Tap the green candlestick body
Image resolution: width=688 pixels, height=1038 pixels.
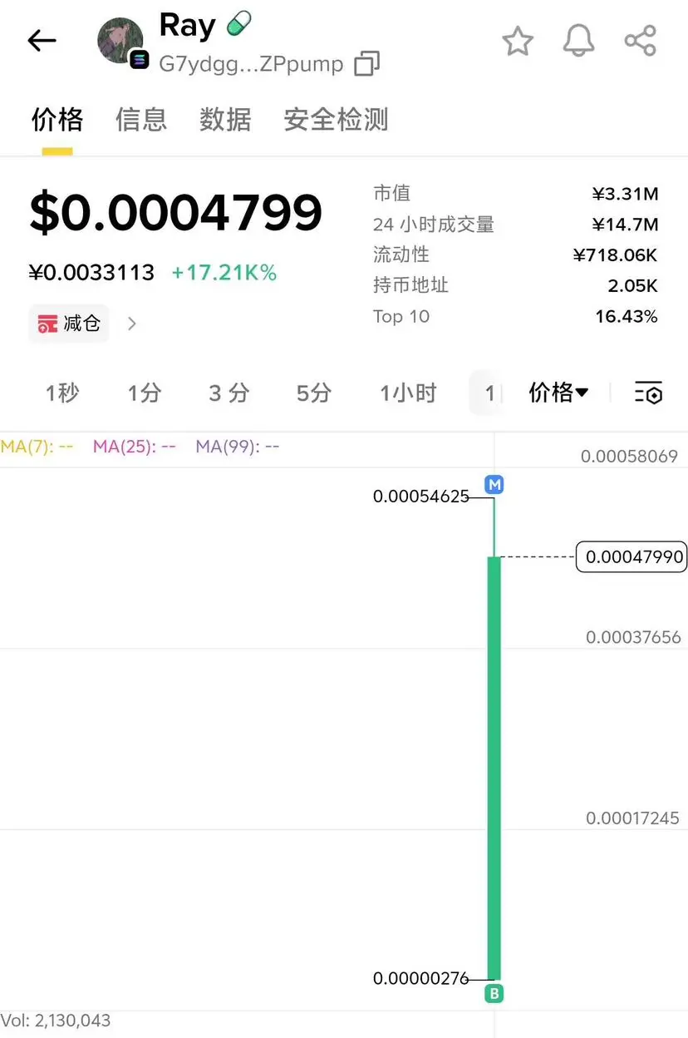click(x=494, y=769)
